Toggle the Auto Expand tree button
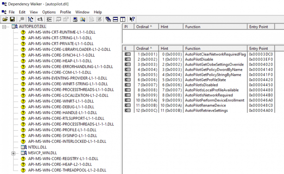The width and height of the screenshot is (284, 174). coord(30,19)
